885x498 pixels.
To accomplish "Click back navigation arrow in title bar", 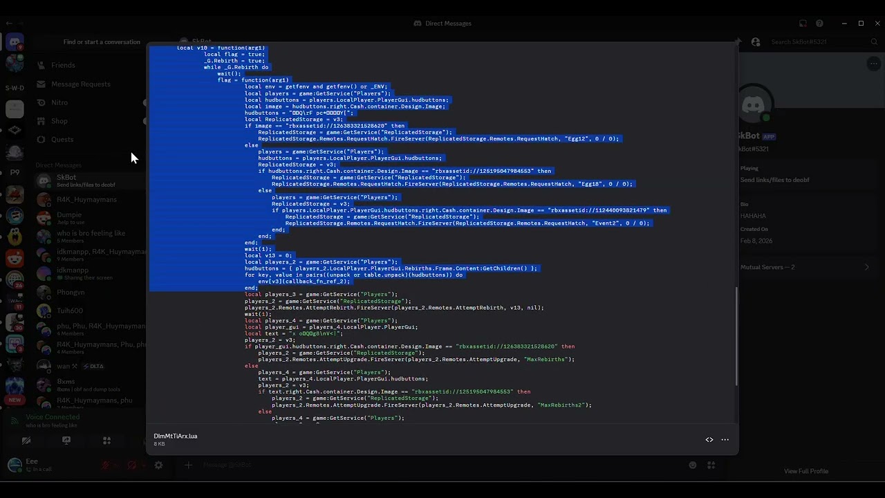I will 8,24.
